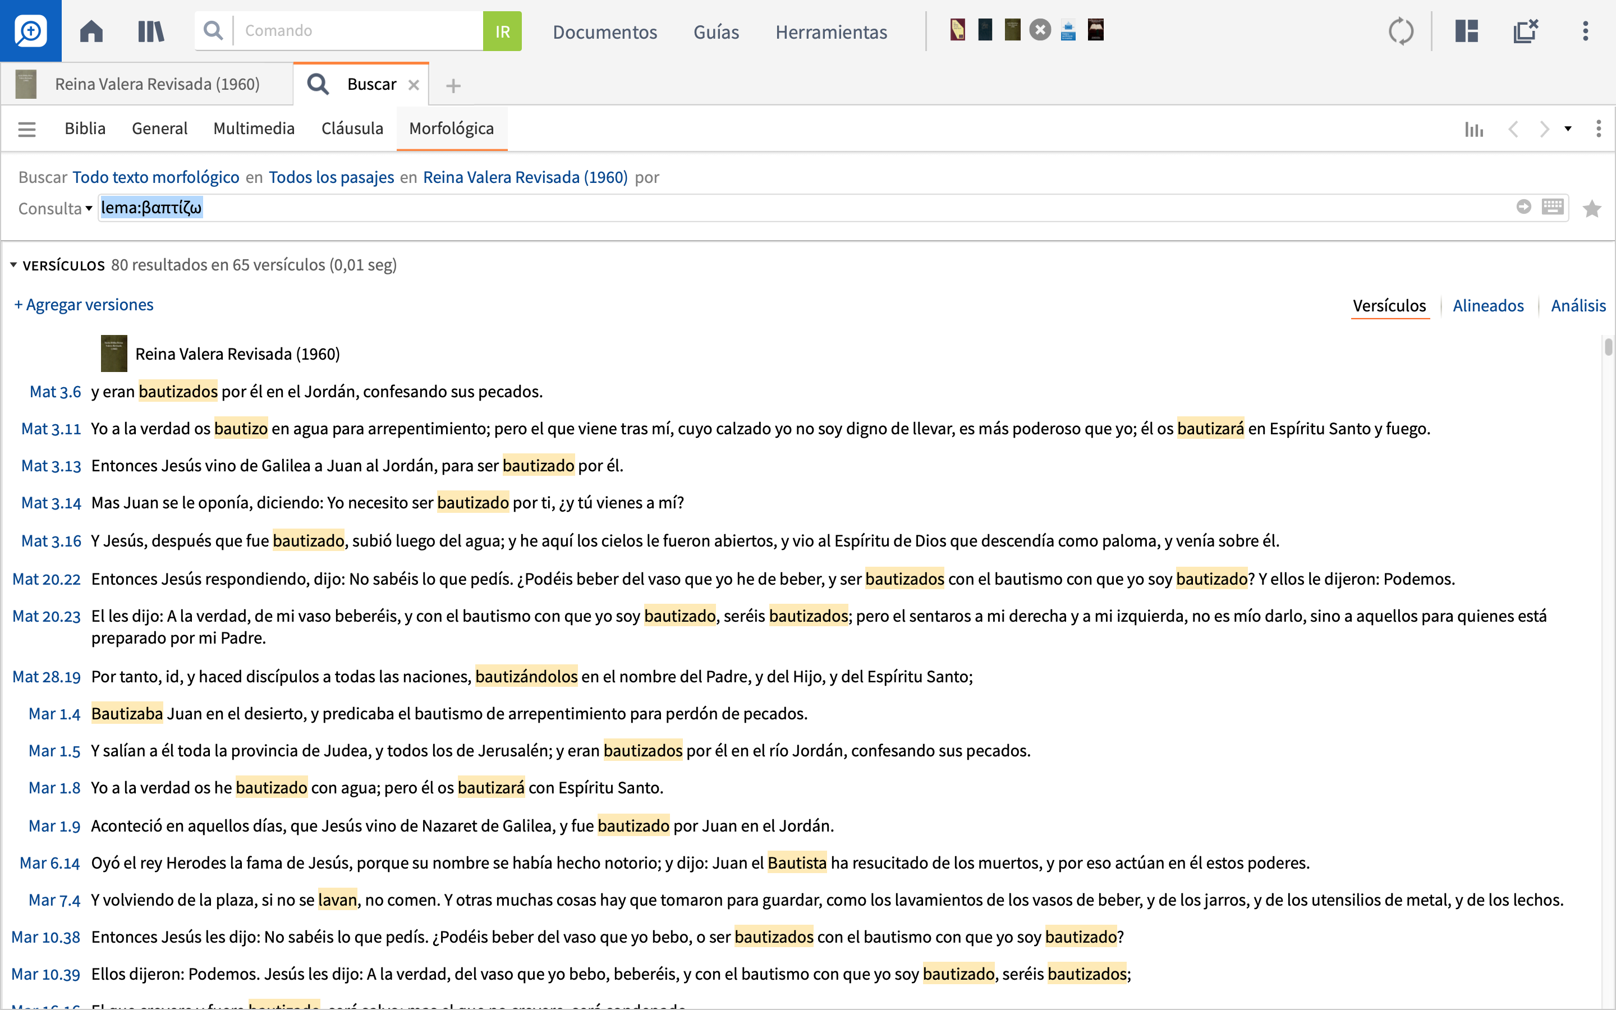This screenshot has width=1616, height=1010.
Task: Open the Home dashboard icon
Action: (x=91, y=31)
